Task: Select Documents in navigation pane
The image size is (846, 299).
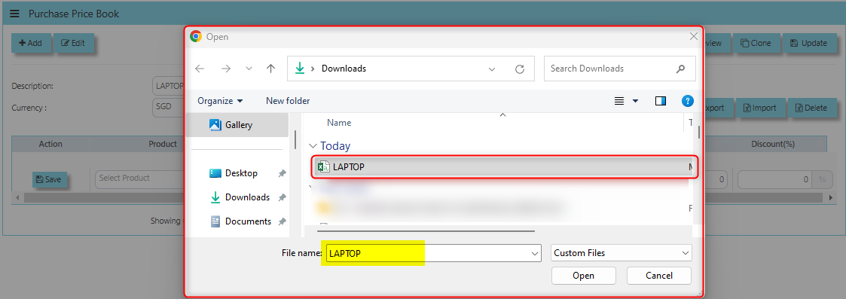Action: point(248,221)
